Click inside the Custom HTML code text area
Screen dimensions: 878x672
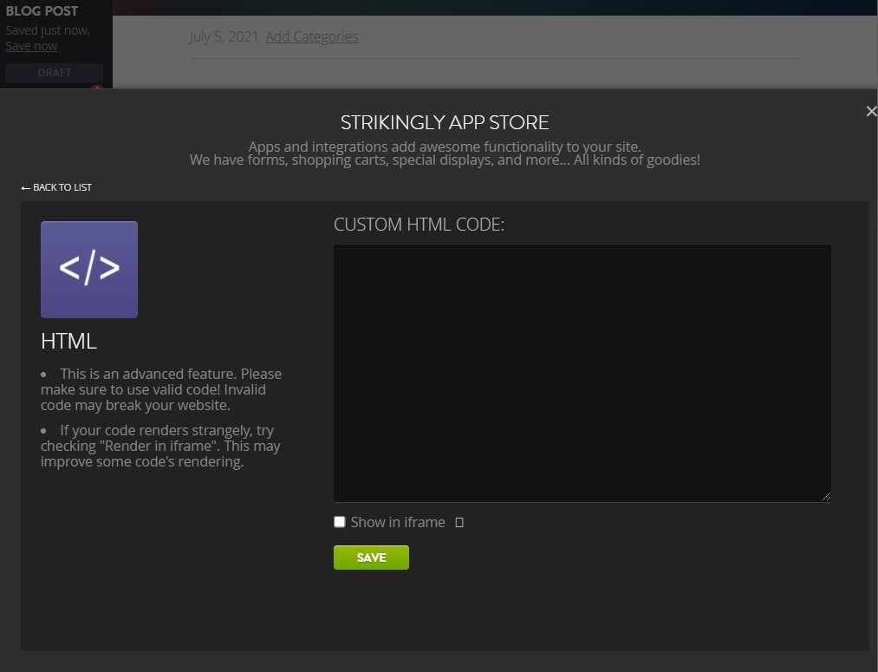(582, 373)
